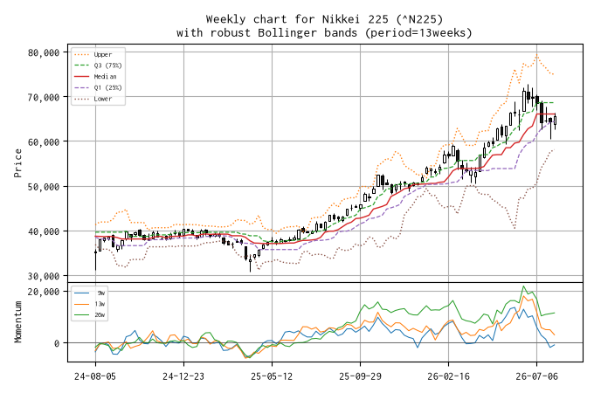Click the purple dashed Q1 legend line sample

click(82, 87)
